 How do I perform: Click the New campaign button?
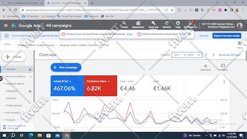click(x=66, y=67)
